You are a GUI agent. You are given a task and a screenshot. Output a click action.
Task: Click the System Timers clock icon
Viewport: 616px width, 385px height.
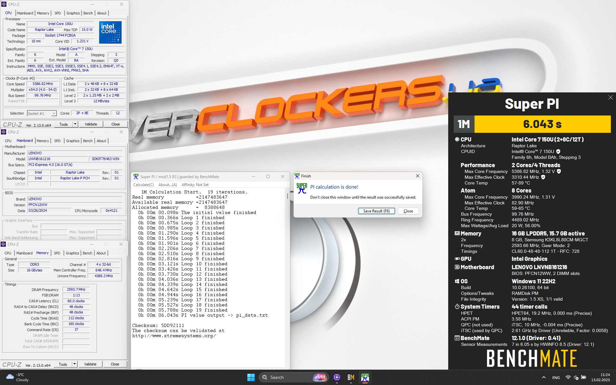pos(457,306)
